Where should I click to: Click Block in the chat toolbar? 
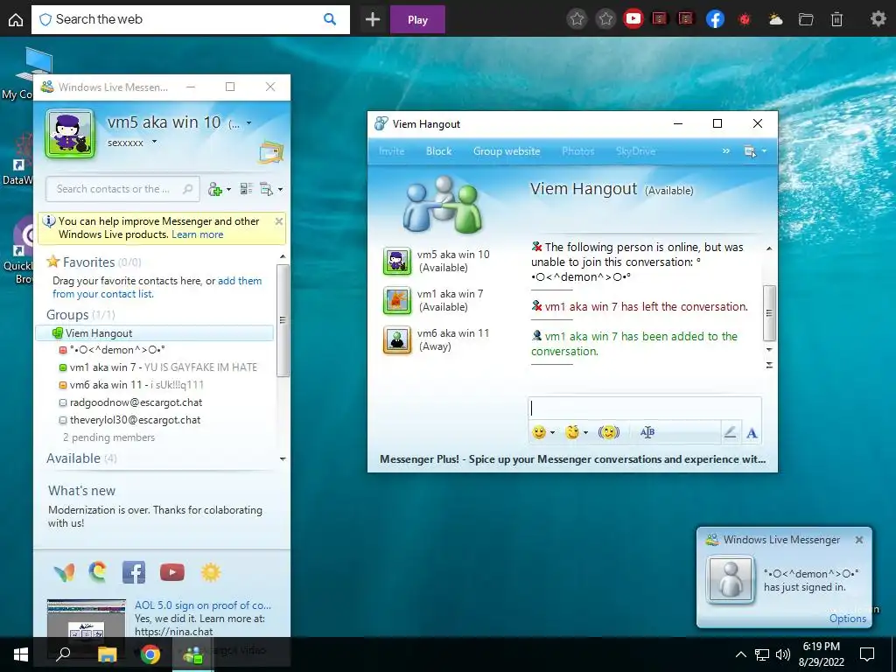439,151
